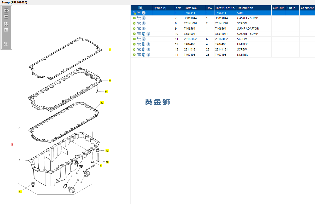The width and height of the screenshot is (315, 204).
Task: Sort by Symbol(s) column header
Action: coord(163,8)
